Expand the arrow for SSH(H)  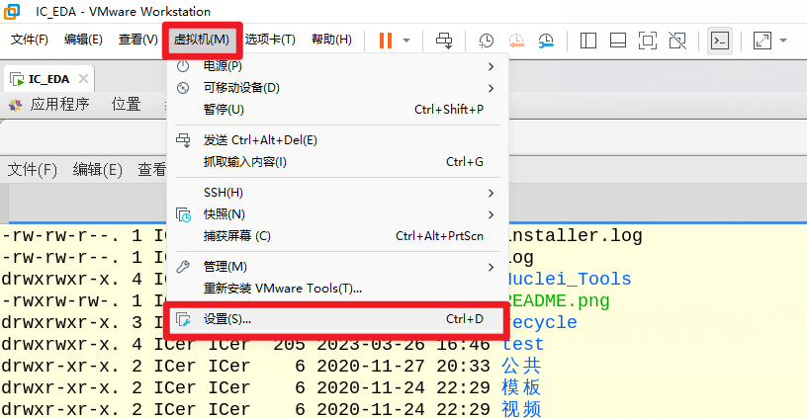[x=491, y=193]
